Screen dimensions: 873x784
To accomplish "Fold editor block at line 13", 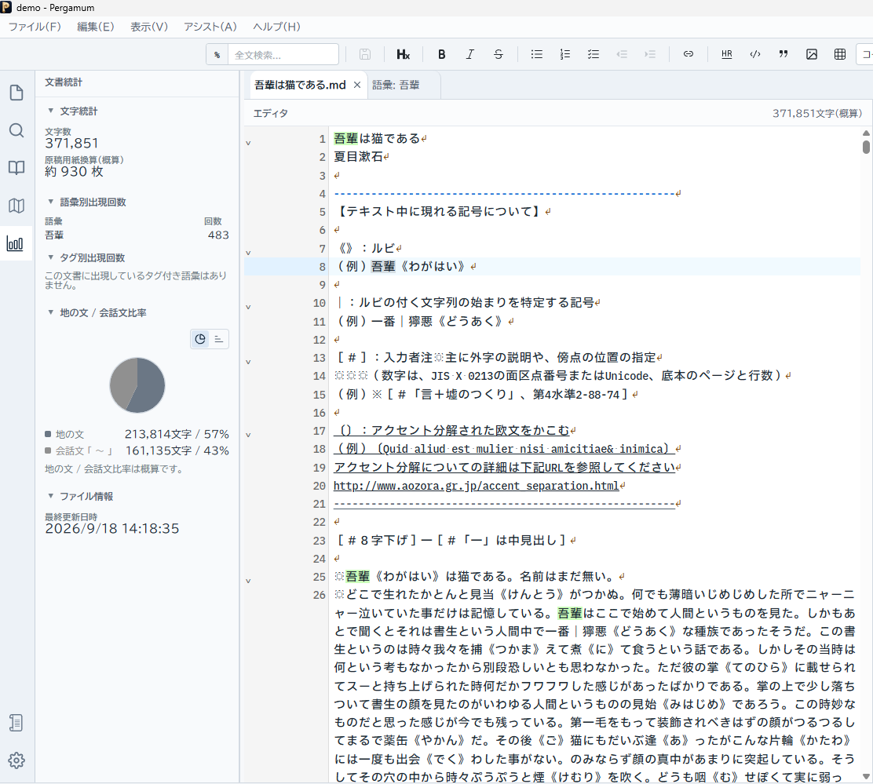I will tap(248, 363).
